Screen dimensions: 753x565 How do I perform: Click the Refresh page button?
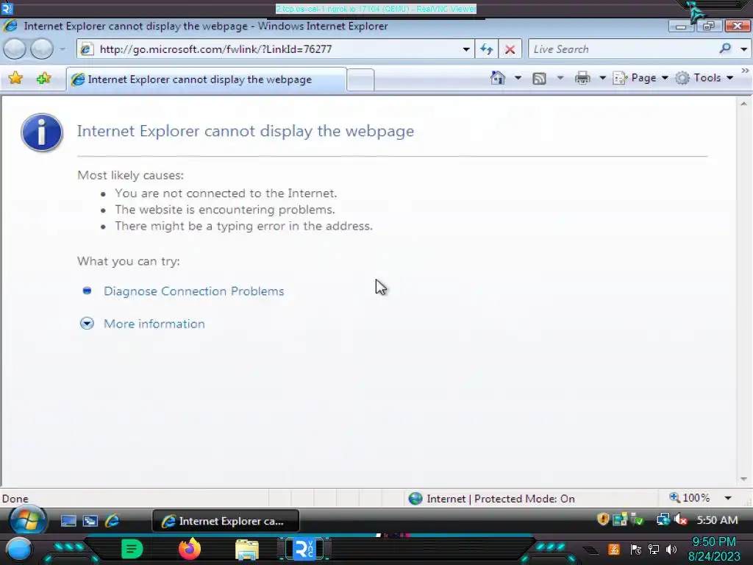(487, 49)
